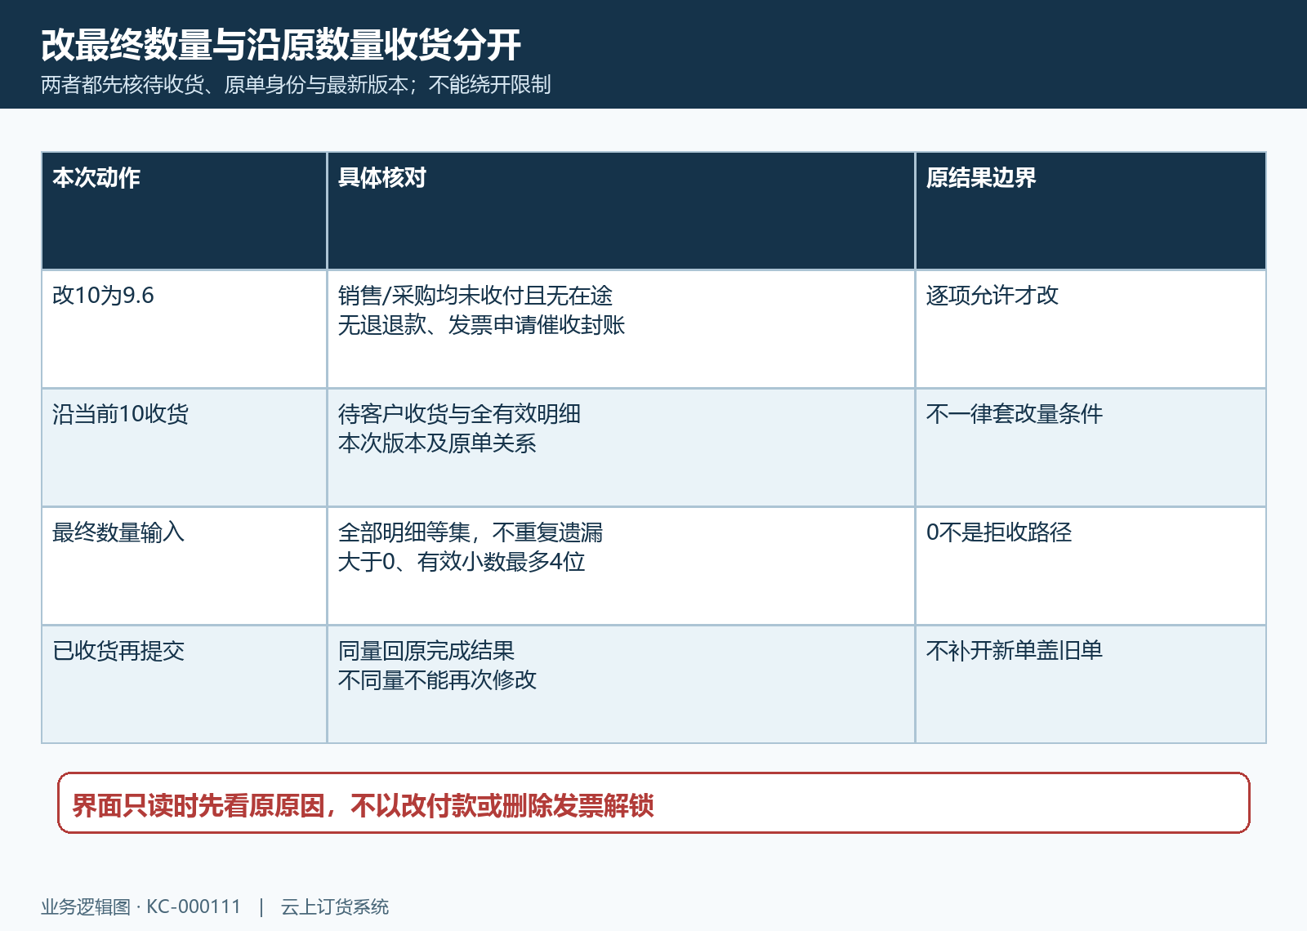1307x931 pixels.
Task: Select the line 大于0、有效小数最多4位
Action: (x=462, y=562)
